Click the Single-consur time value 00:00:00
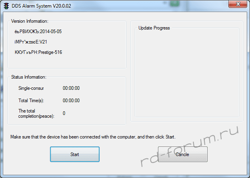 (71, 88)
